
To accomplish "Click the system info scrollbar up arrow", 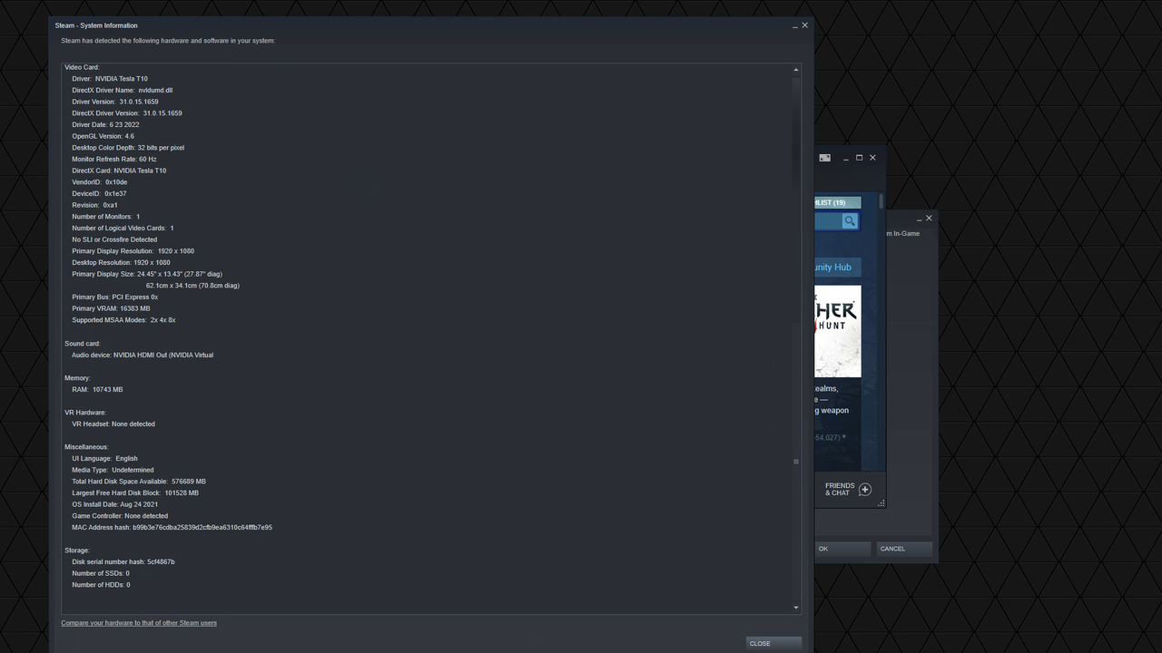I will 796,70.
